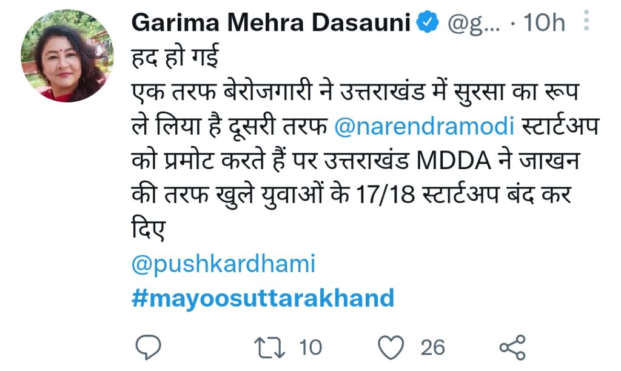The width and height of the screenshot is (621, 371).
Task: Click the reply speech bubble icon
Action: click(x=147, y=347)
